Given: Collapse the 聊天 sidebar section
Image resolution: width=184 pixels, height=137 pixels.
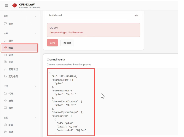Looking at the screenshot, I should click(x=36, y=17).
